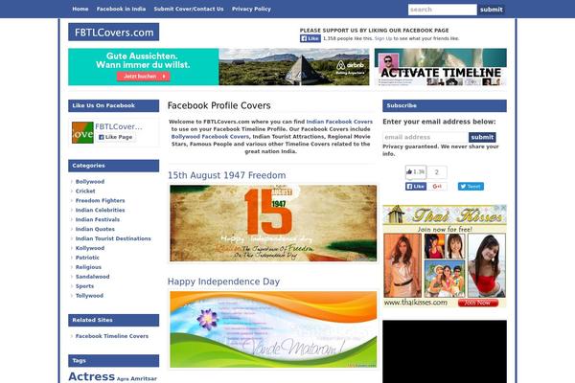Open Indian Tourist Destinations category
This screenshot has height=383, width=575.
click(x=113, y=239)
